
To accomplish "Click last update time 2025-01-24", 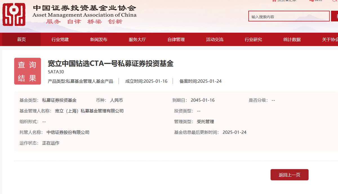I will point(234,132).
